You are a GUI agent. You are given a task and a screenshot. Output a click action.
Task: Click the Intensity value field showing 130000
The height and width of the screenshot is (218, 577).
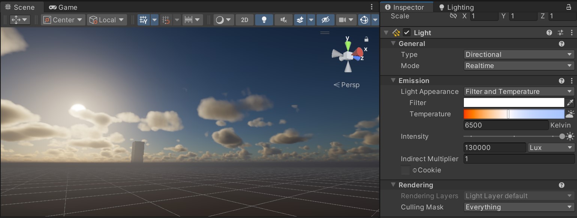coord(495,147)
